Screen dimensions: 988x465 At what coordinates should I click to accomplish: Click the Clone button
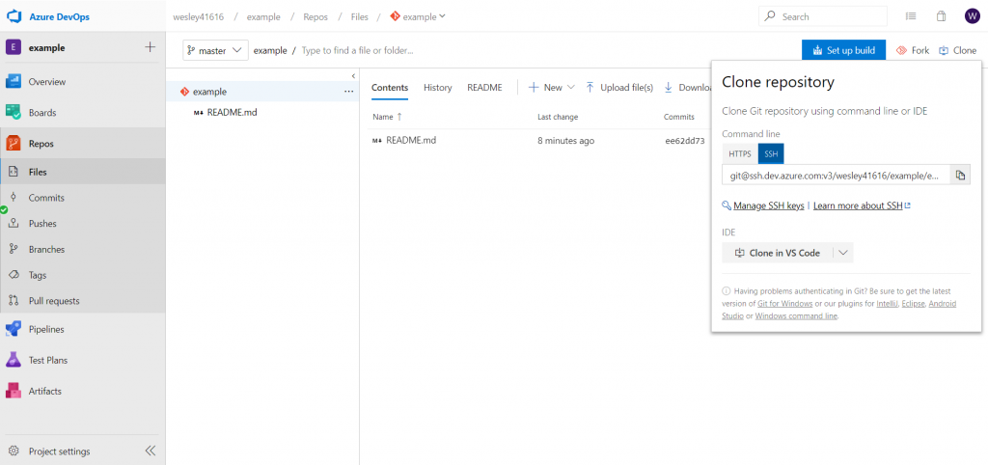(x=958, y=50)
